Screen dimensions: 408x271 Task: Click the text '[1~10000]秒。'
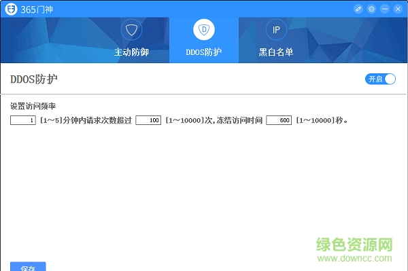tap(322, 121)
